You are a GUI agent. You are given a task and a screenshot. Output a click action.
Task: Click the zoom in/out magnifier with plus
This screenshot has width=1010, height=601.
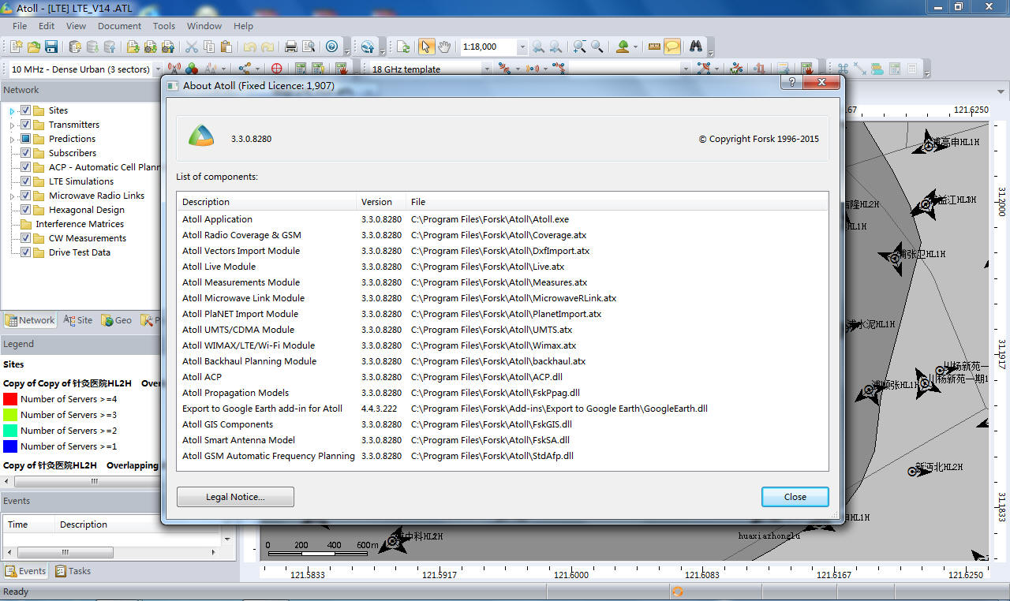pos(580,47)
